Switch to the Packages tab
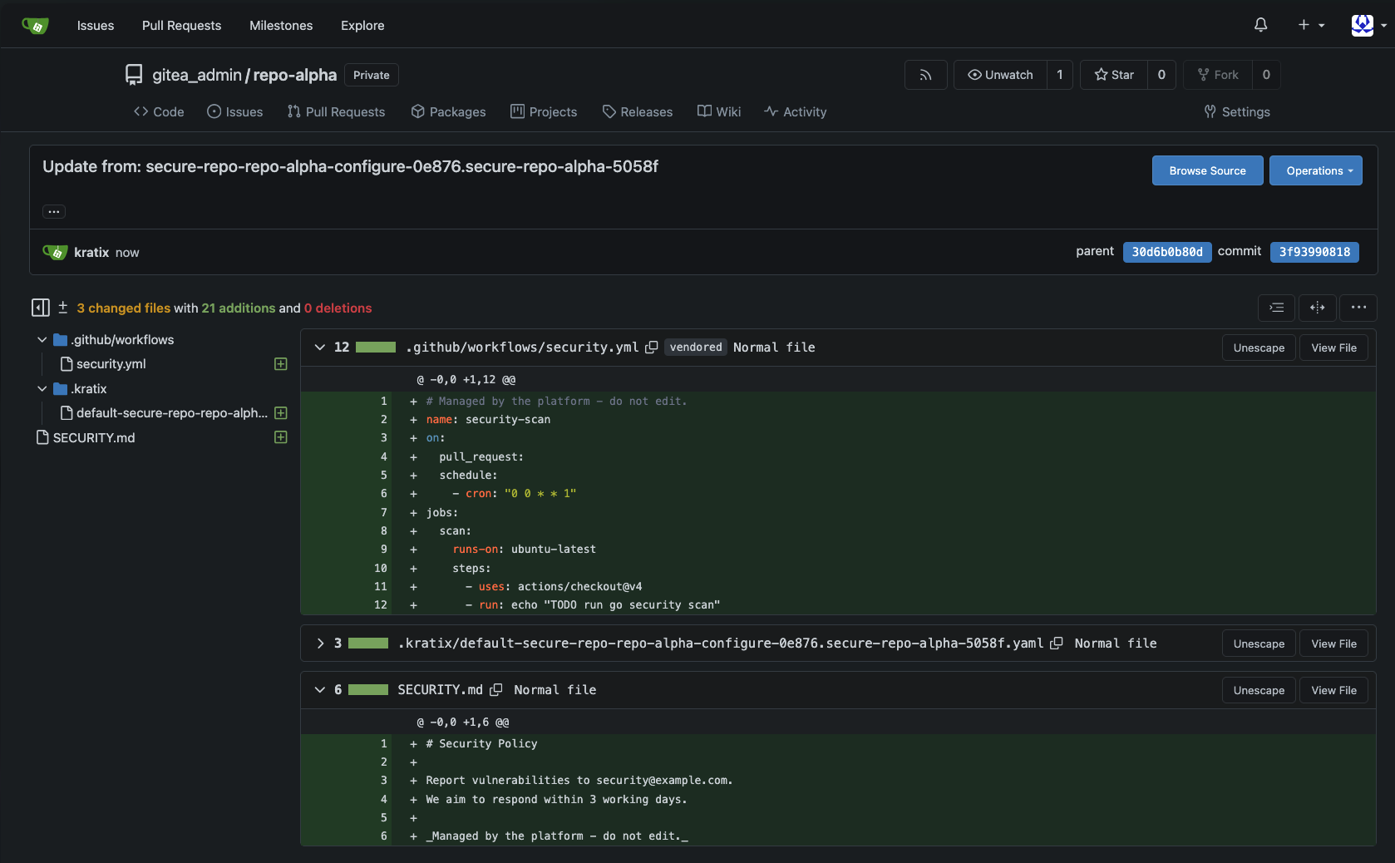 pos(448,111)
